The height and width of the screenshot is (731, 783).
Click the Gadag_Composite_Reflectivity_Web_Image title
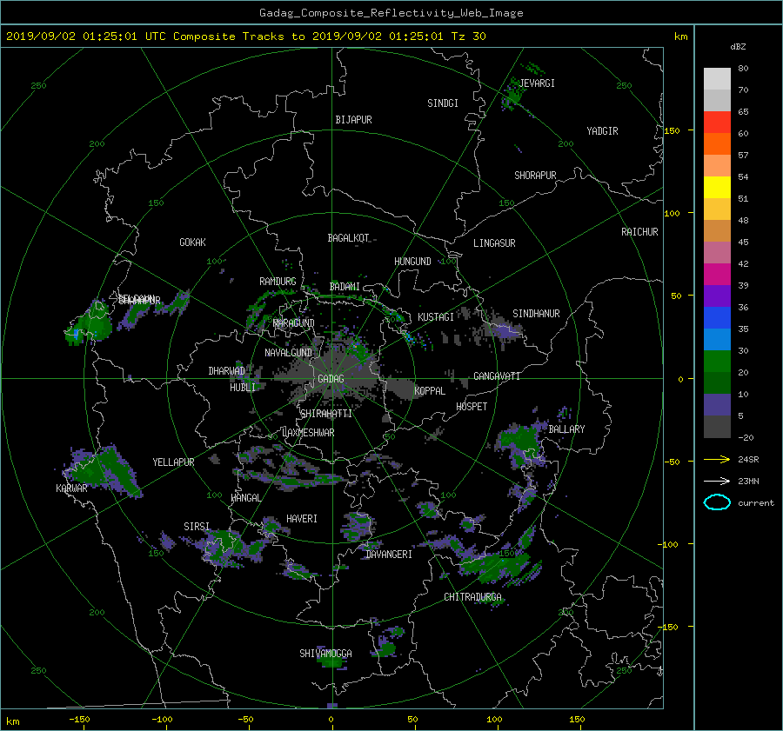coord(391,13)
